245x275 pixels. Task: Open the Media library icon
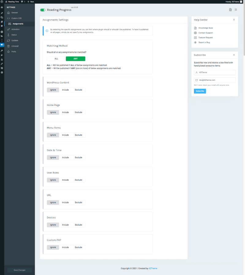pyautogui.click(x=2, y=17)
